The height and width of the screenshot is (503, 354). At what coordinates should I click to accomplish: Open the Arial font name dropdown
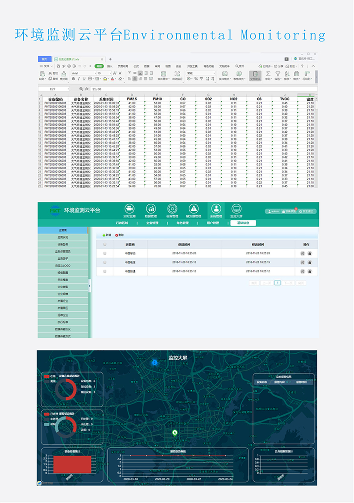[83, 73]
